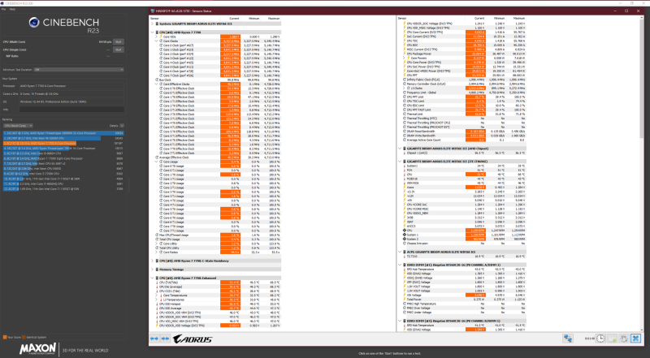The width and height of the screenshot is (650, 358).
Task: Open the Minimum Test Duration dropdown
Action: [x=78, y=70]
